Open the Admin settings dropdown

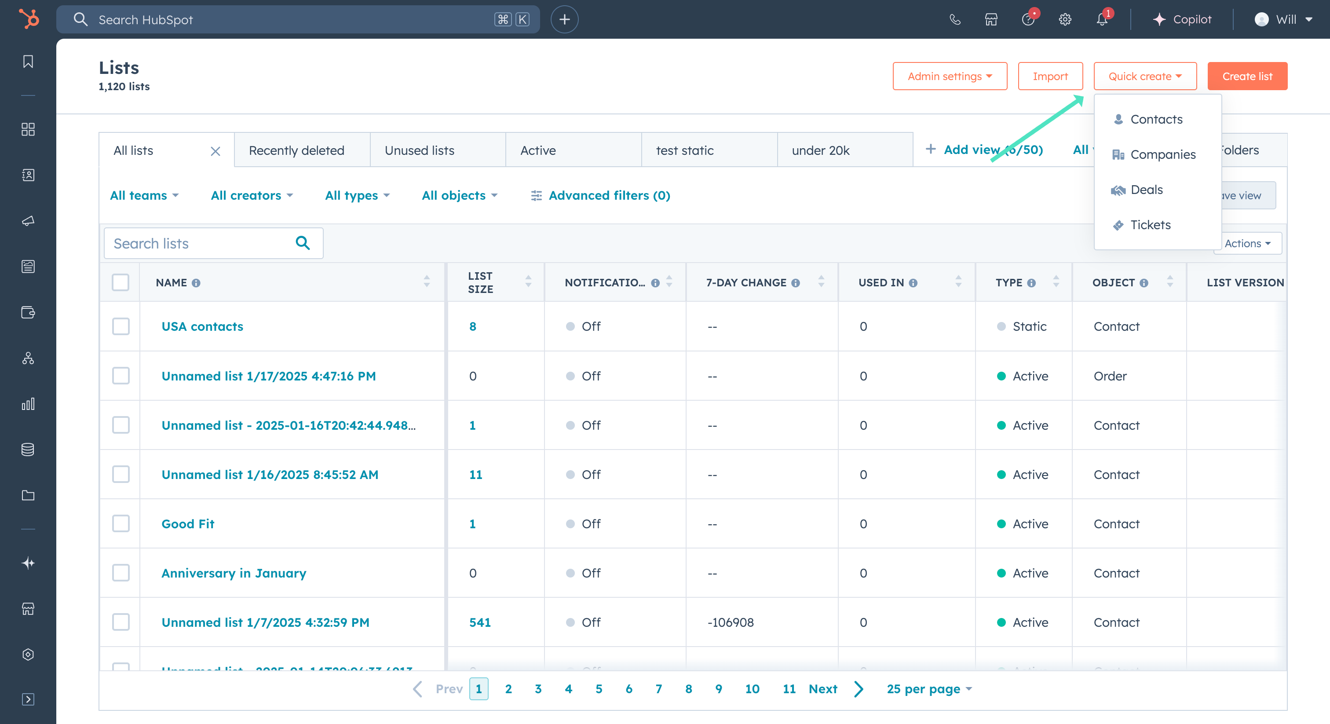(x=950, y=77)
